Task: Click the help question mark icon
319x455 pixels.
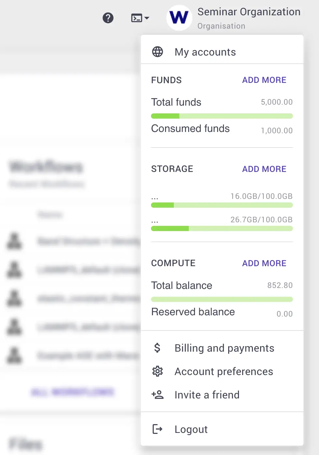Action: click(108, 18)
